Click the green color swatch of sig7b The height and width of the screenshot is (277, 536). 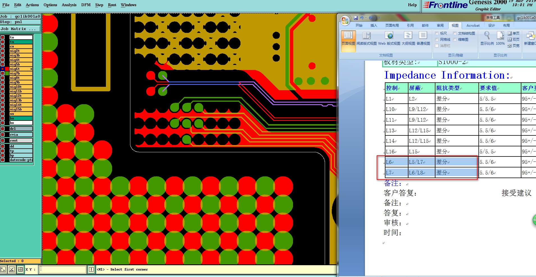pyautogui.click(x=7, y=73)
